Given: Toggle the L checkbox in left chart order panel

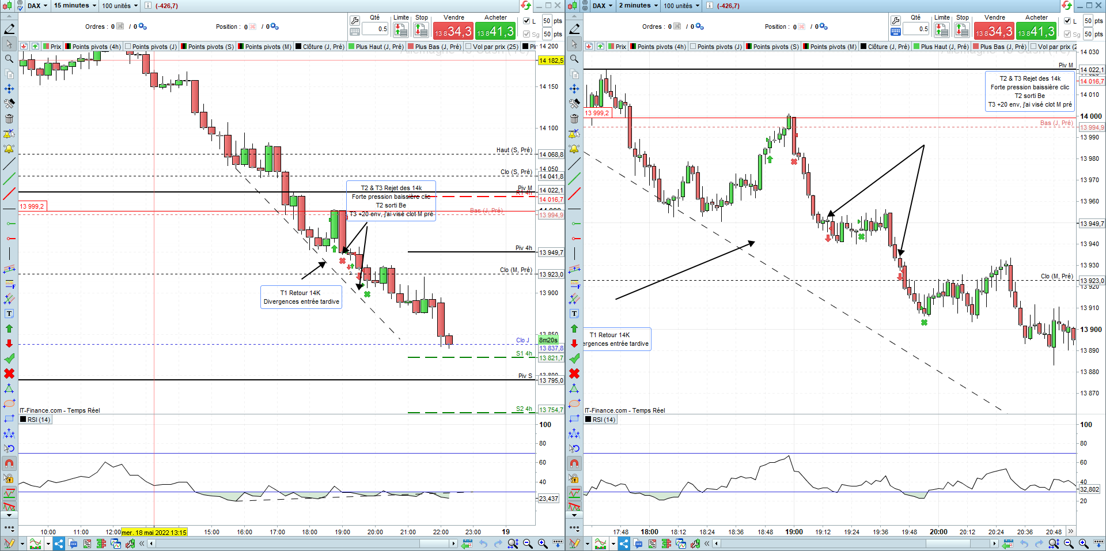Looking at the screenshot, I should (x=527, y=21).
